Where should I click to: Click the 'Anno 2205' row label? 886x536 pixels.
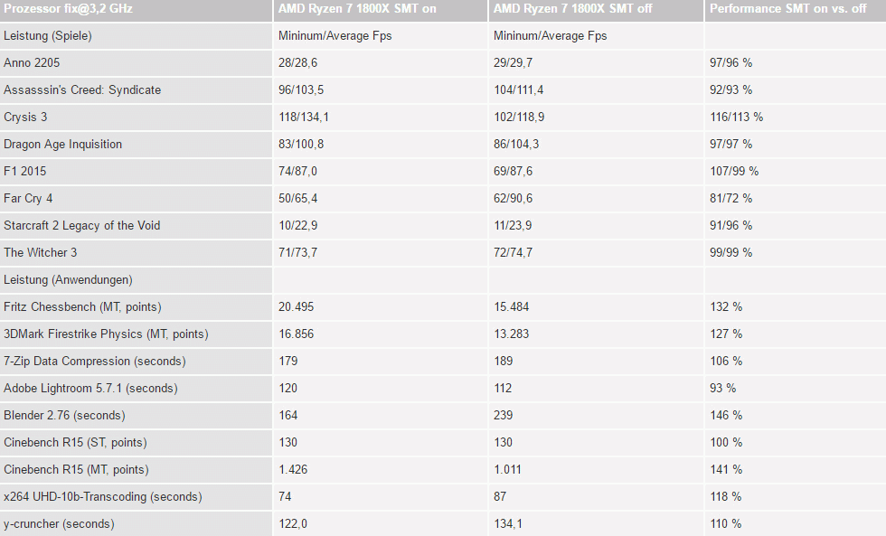pos(32,62)
